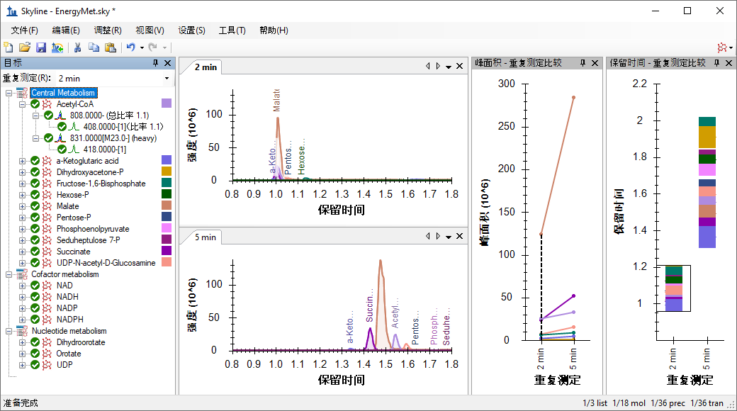Expand the Malate molecule node
Image resolution: width=737 pixels, height=411 pixels.
click(22, 206)
